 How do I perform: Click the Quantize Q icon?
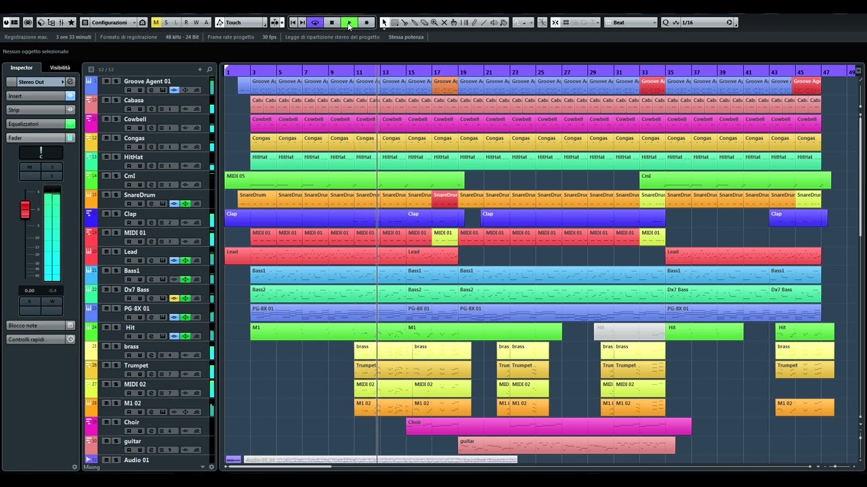click(x=665, y=22)
